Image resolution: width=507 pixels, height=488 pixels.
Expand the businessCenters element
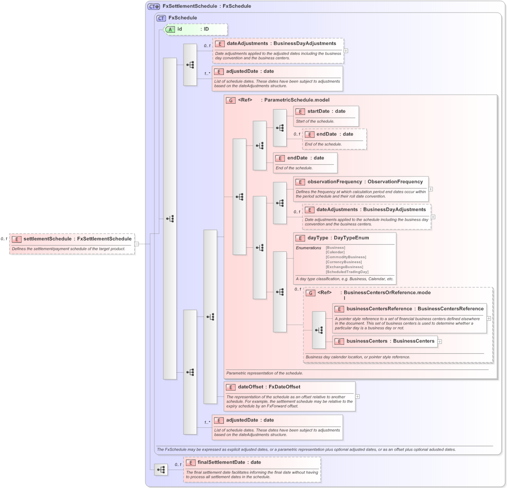point(440,341)
